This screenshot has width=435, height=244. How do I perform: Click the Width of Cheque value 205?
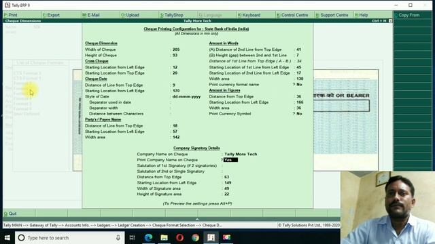(x=176, y=49)
